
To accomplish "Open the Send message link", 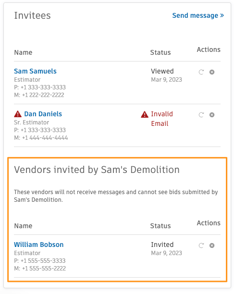I will click(x=198, y=15).
